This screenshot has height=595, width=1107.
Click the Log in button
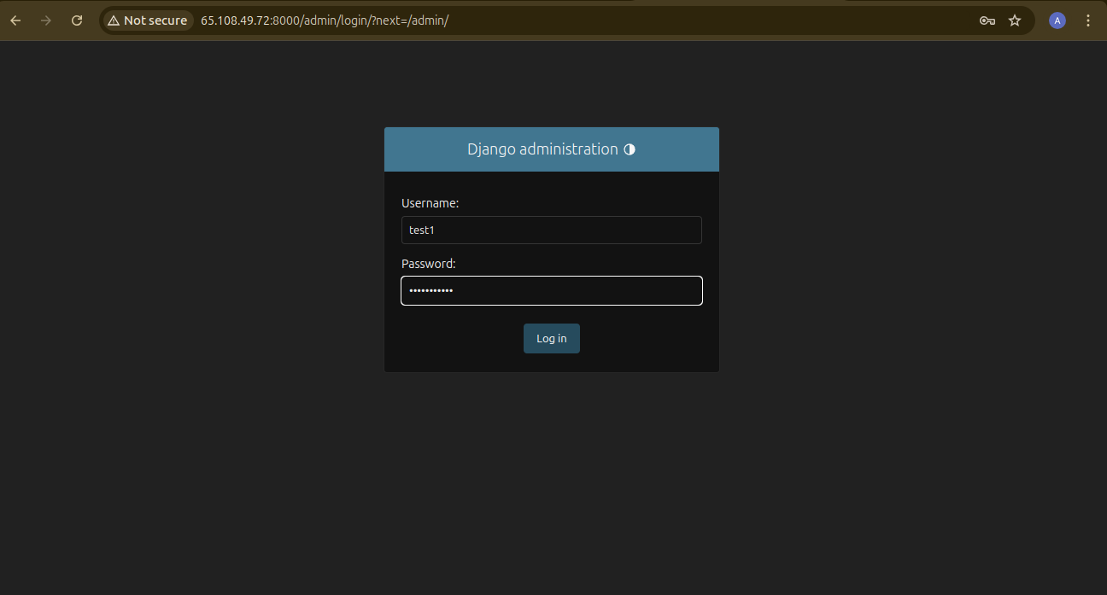[x=552, y=338]
